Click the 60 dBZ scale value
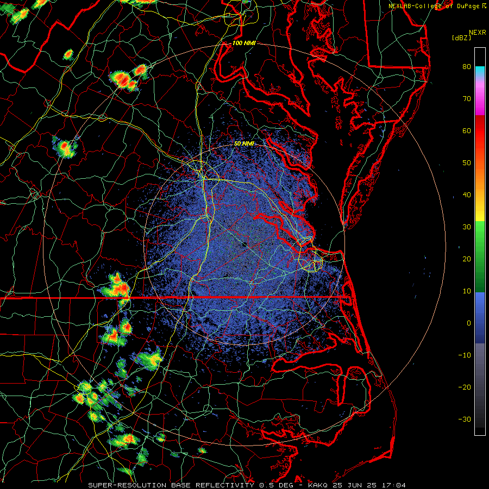The width and height of the screenshot is (489, 489). 467,130
